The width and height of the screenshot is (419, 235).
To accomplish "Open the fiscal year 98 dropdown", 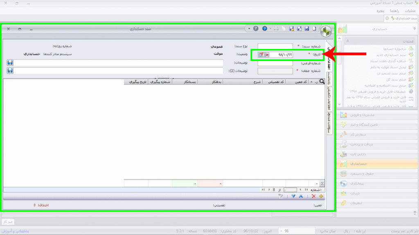I will [281, 231].
